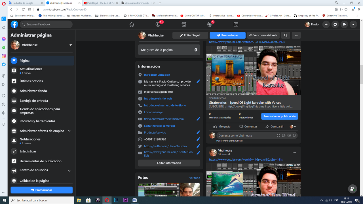Add a sticker to the comment

(x=294, y=135)
